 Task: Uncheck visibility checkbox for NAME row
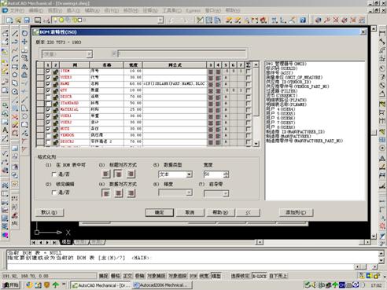48,84
